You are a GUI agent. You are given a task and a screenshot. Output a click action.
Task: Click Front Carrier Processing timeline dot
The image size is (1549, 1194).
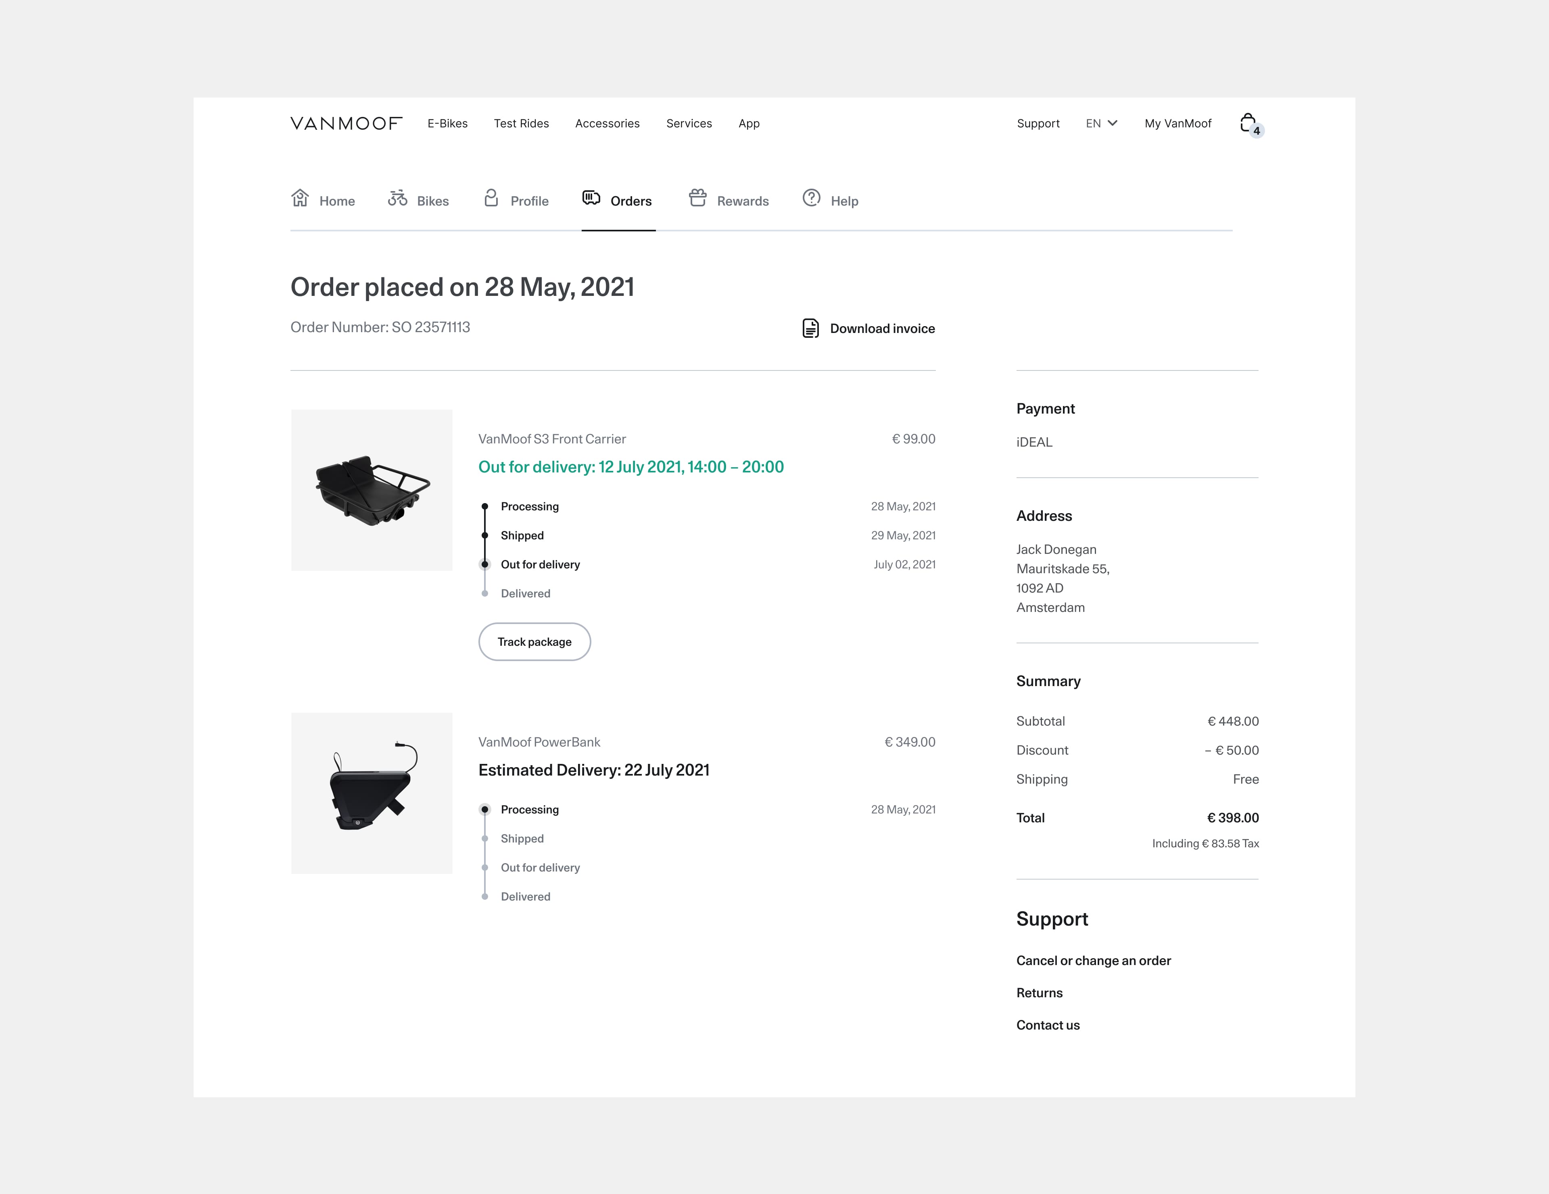[x=485, y=507]
